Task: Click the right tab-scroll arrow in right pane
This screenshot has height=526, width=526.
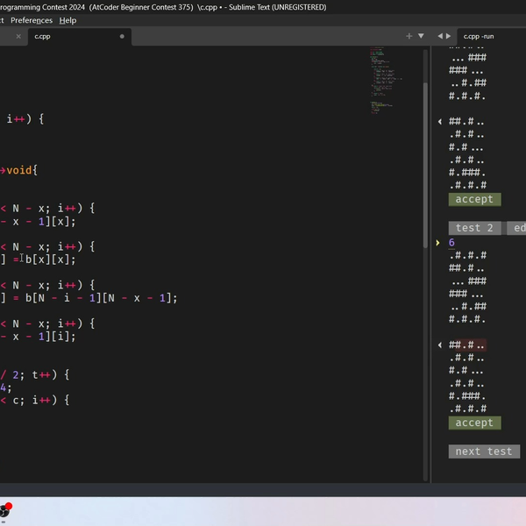Action: (x=448, y=36)
